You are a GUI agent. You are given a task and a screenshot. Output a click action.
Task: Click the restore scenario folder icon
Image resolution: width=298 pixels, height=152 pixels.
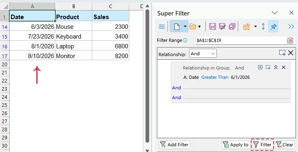246,26
